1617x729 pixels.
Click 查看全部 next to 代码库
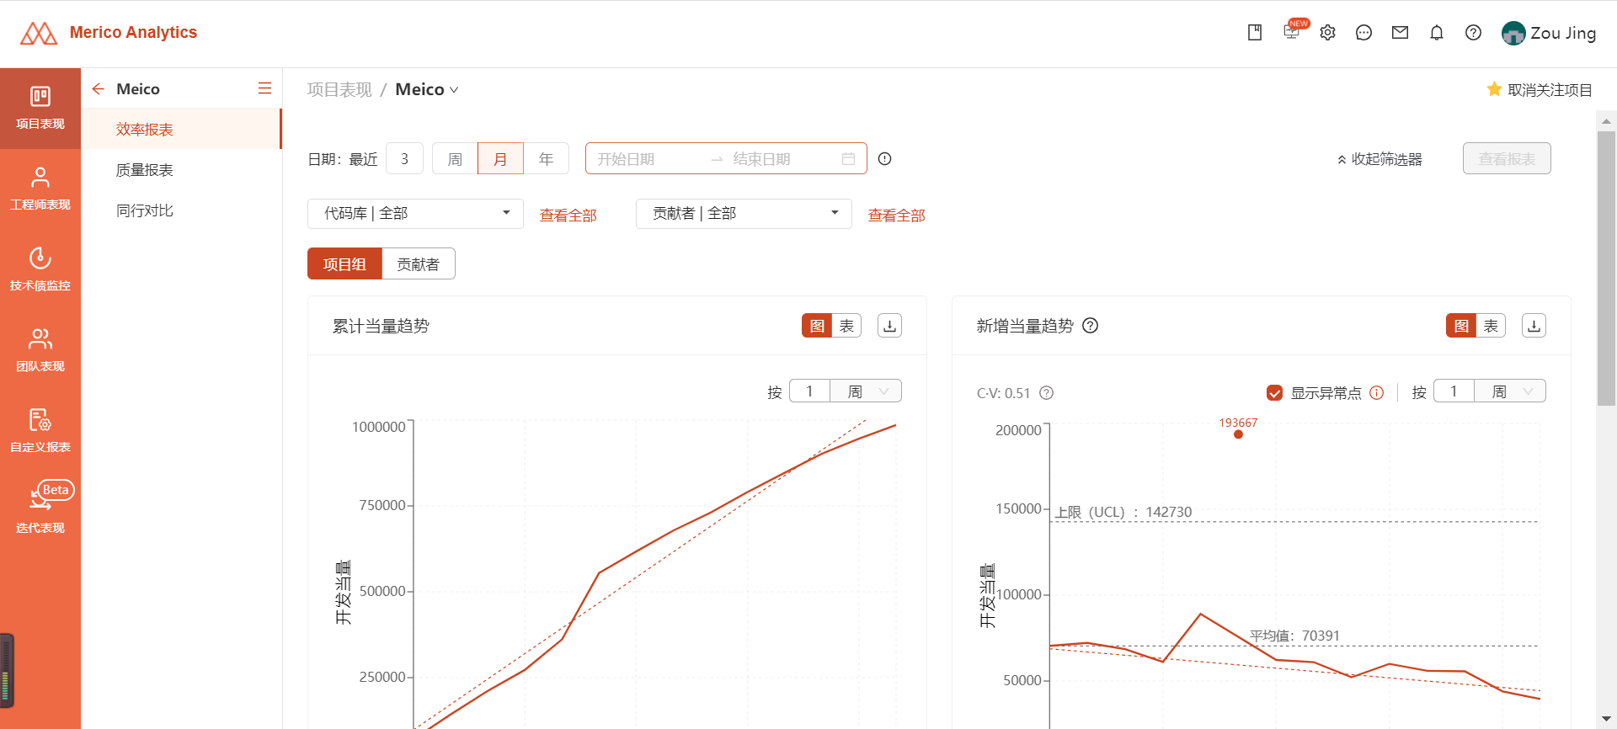tap(568, 216)
